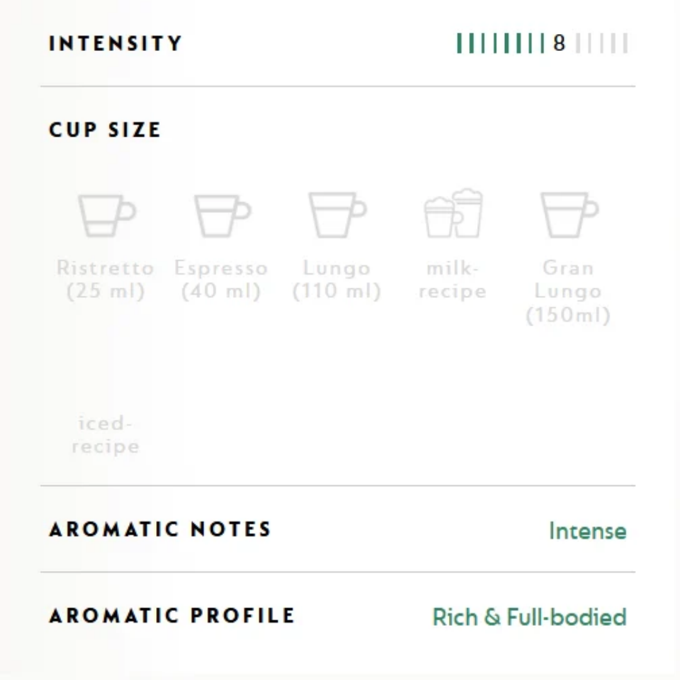680x680 pixels.
Task: Click the grey unfilled intensity bars
Action: point(601,43)
